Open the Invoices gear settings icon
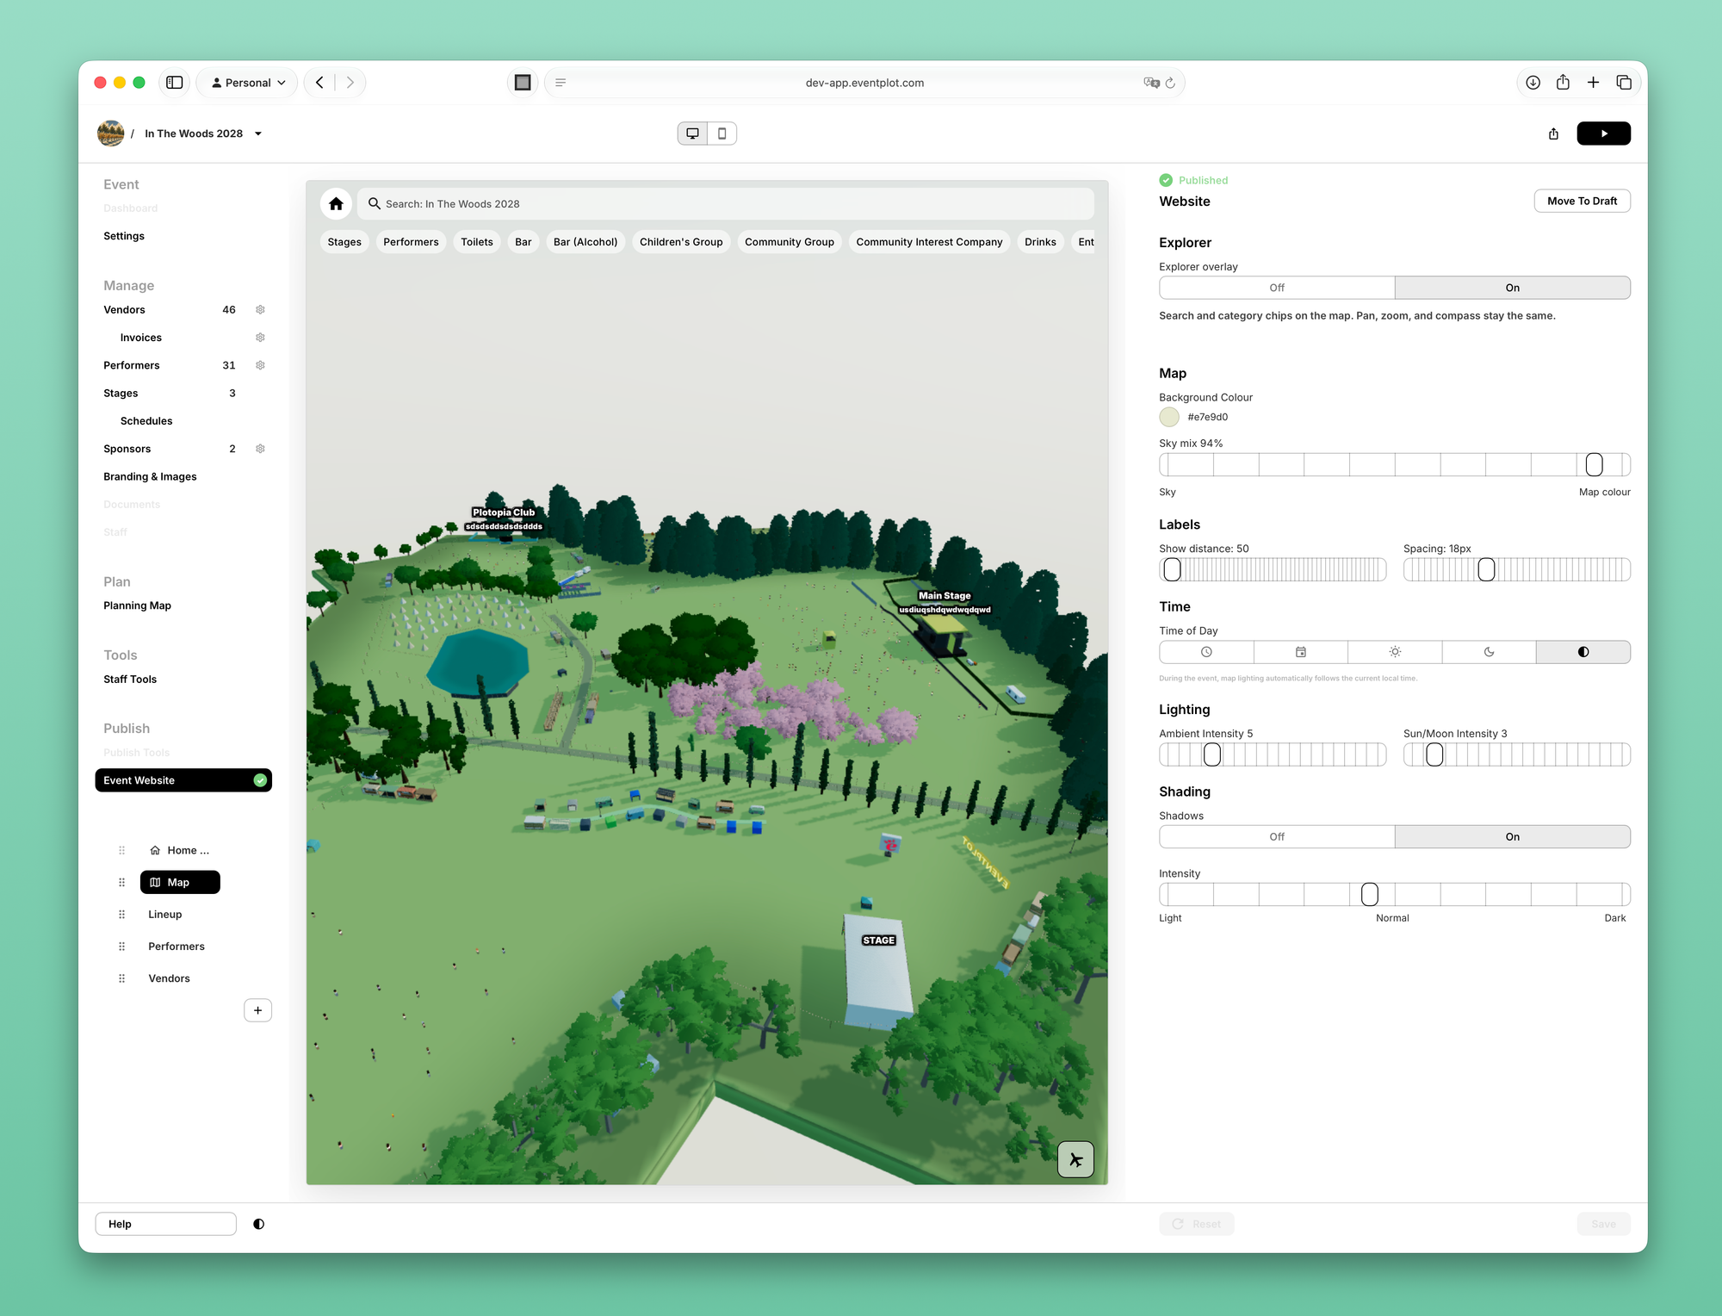This screenshot has height=1316, width=1722. click(260, 338)
